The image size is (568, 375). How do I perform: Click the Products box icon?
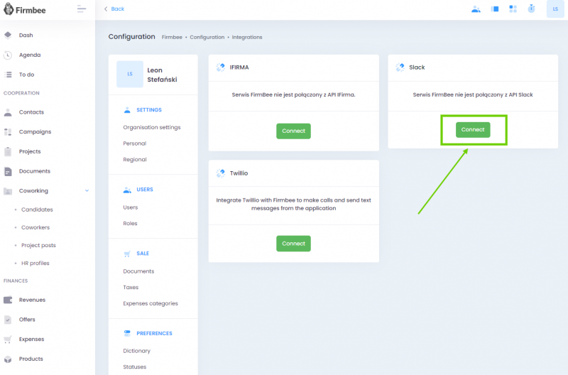(x=8, y=359)
